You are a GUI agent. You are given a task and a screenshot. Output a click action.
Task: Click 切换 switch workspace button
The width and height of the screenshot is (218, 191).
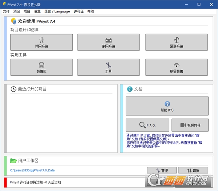(x=193, y=170)
